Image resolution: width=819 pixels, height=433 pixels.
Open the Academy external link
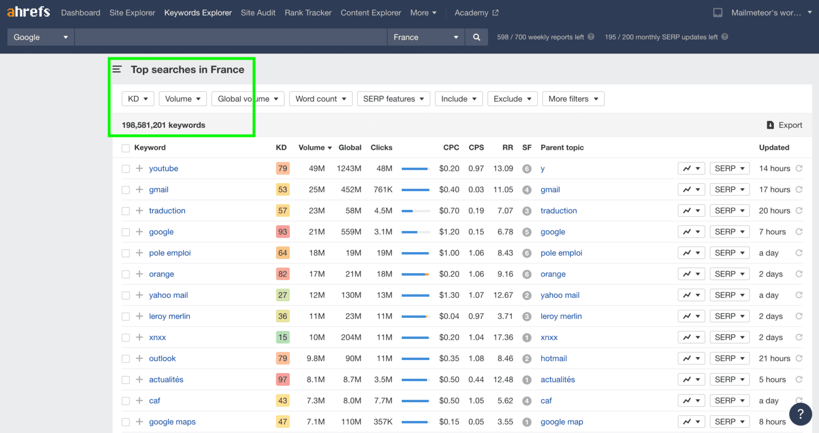(x=477, y=13)
